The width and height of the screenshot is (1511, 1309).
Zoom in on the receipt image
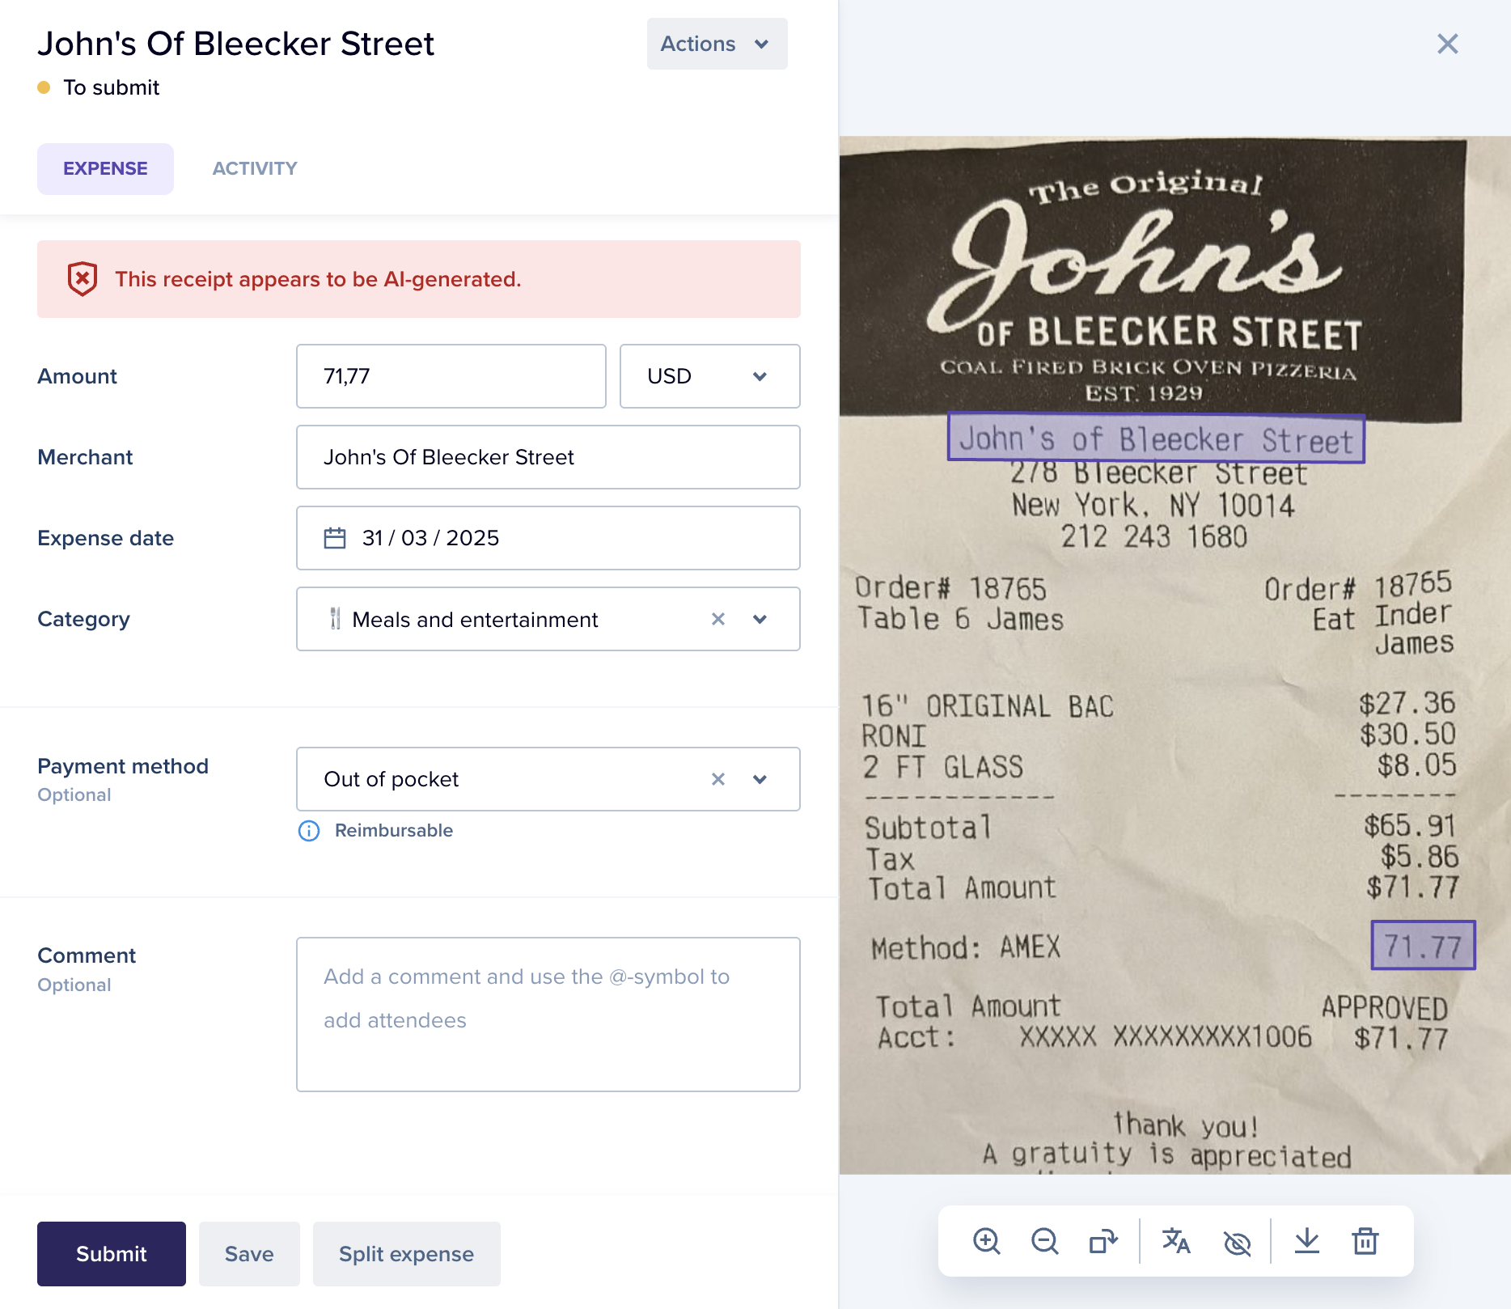coord(986,1241)
